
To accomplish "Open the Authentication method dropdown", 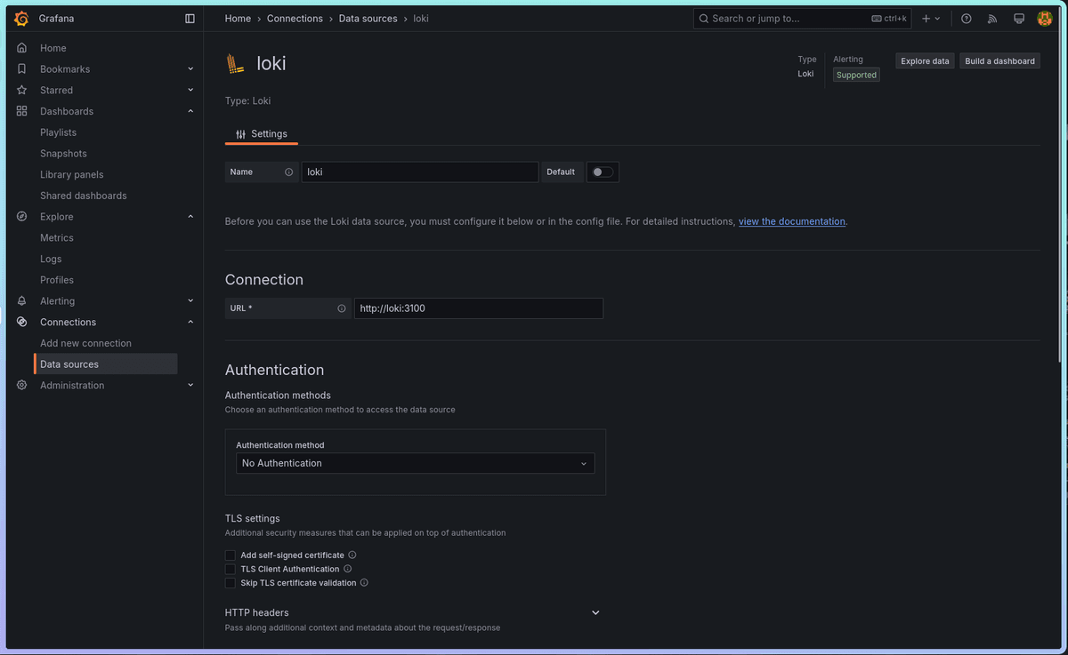I will coord(416,463).
